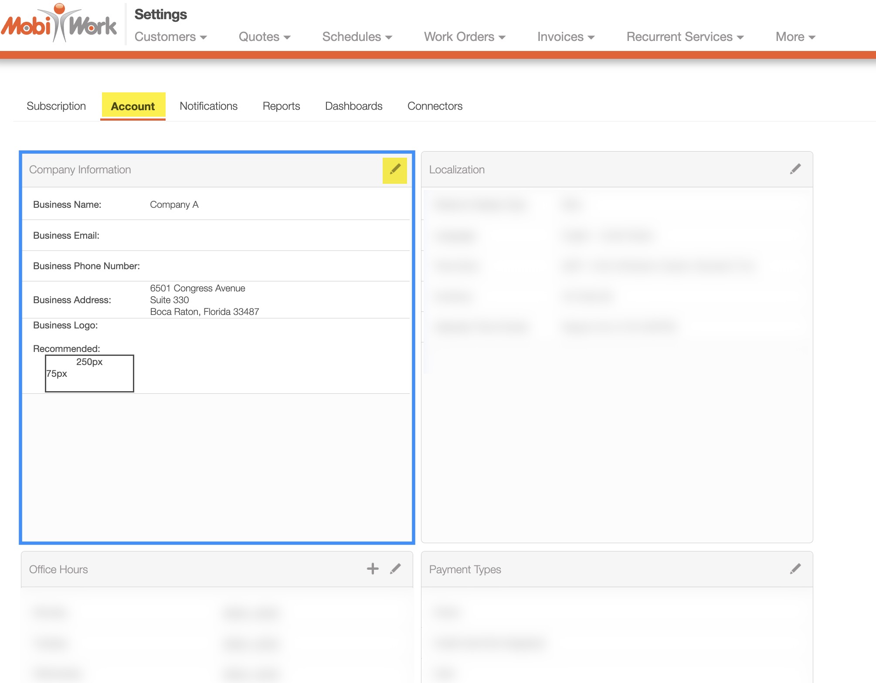Open Payment Types edit pencil
This screenshot has height=683, width=876.
point(795,568)
